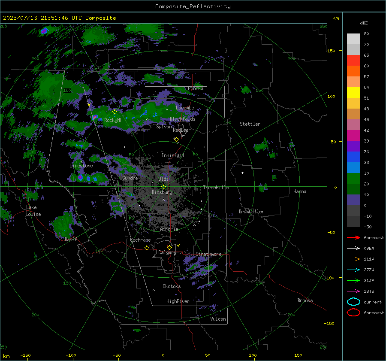The height and width of the screenshot is (361, 386).
Task: Click the Limestone label on the map
Action: pos(81,166)
